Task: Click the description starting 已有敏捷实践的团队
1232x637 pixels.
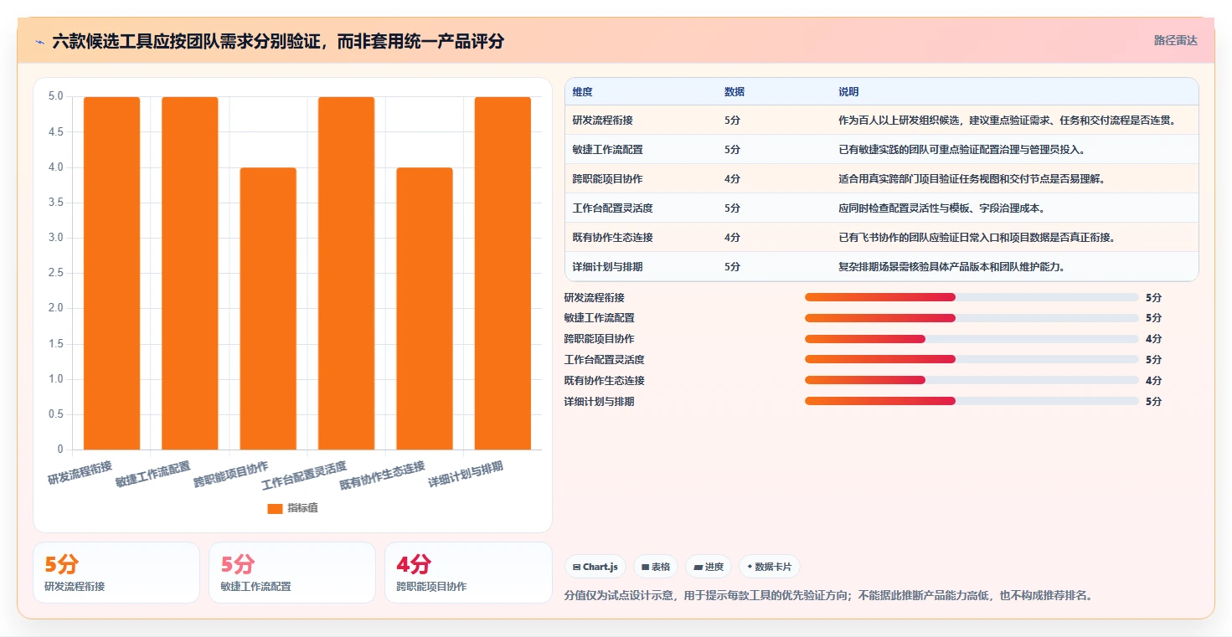Action: point(962,150)
